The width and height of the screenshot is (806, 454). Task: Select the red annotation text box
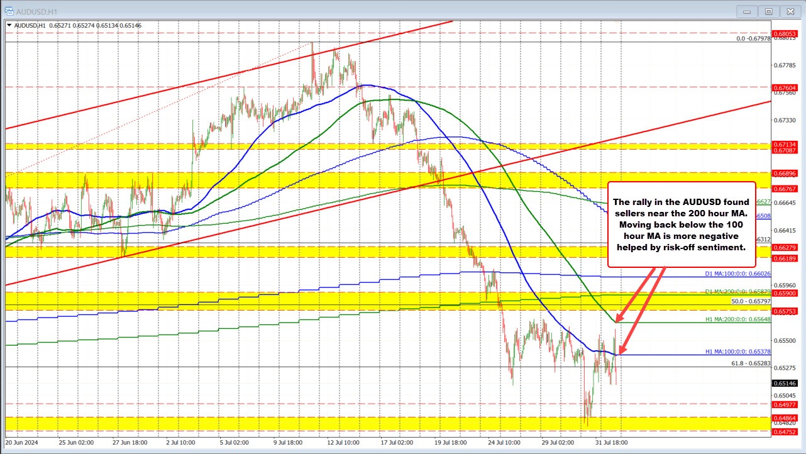point(681,224)
